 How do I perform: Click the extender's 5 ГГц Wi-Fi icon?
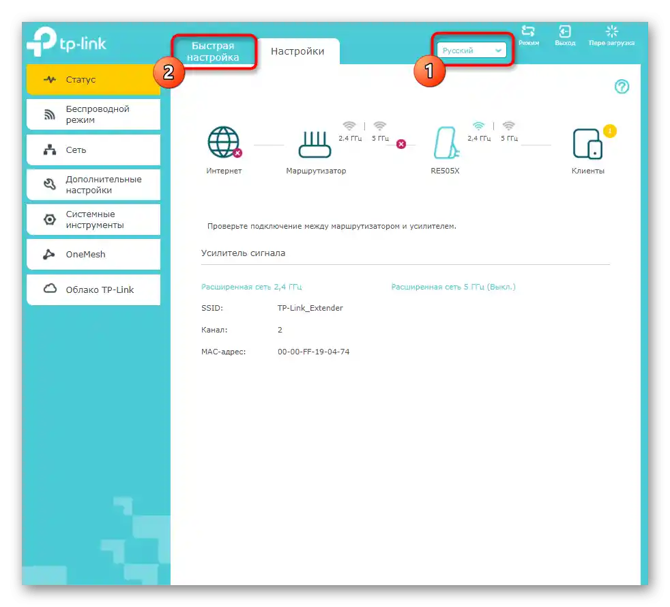[x=508, y=126]
